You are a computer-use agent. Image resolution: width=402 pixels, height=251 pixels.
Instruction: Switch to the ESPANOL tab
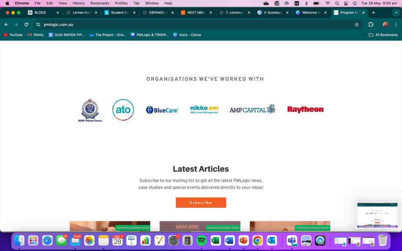click(x=158, y=13)
